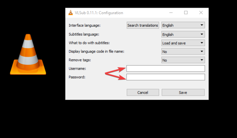Image resolution: width=237 pixels, height=138 pixels.
Task: Click the Password label text
Action: click(x=77, y=77)
